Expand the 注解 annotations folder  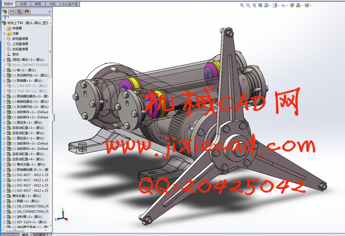[4, 34]
